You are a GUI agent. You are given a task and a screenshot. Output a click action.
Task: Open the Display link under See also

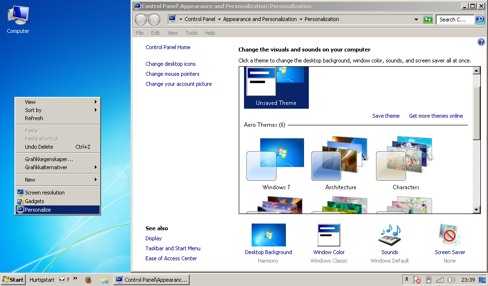(153, 238)
